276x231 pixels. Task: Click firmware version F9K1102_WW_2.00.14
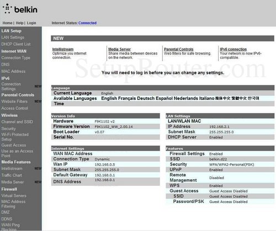[x=114, y=127]
